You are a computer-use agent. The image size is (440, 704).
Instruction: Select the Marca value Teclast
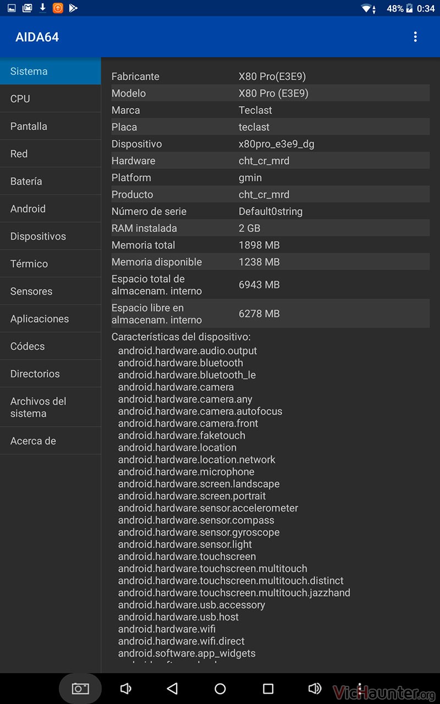coord(255,110)
